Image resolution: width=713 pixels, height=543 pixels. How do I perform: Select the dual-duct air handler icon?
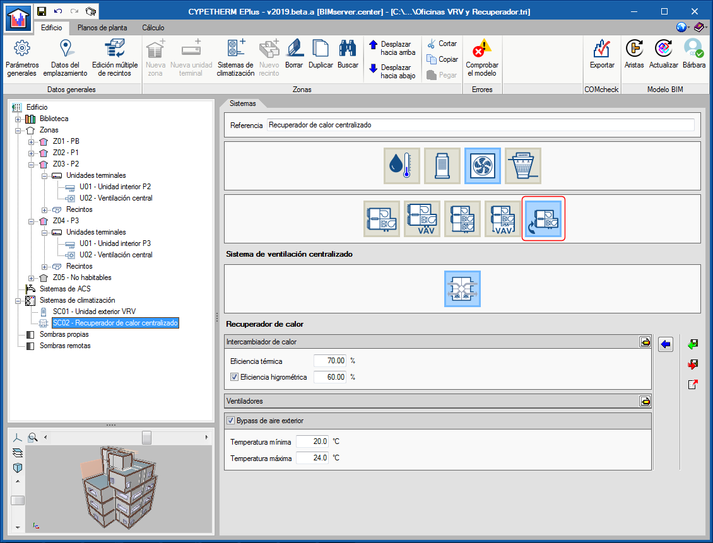click(x=463, y=219)
